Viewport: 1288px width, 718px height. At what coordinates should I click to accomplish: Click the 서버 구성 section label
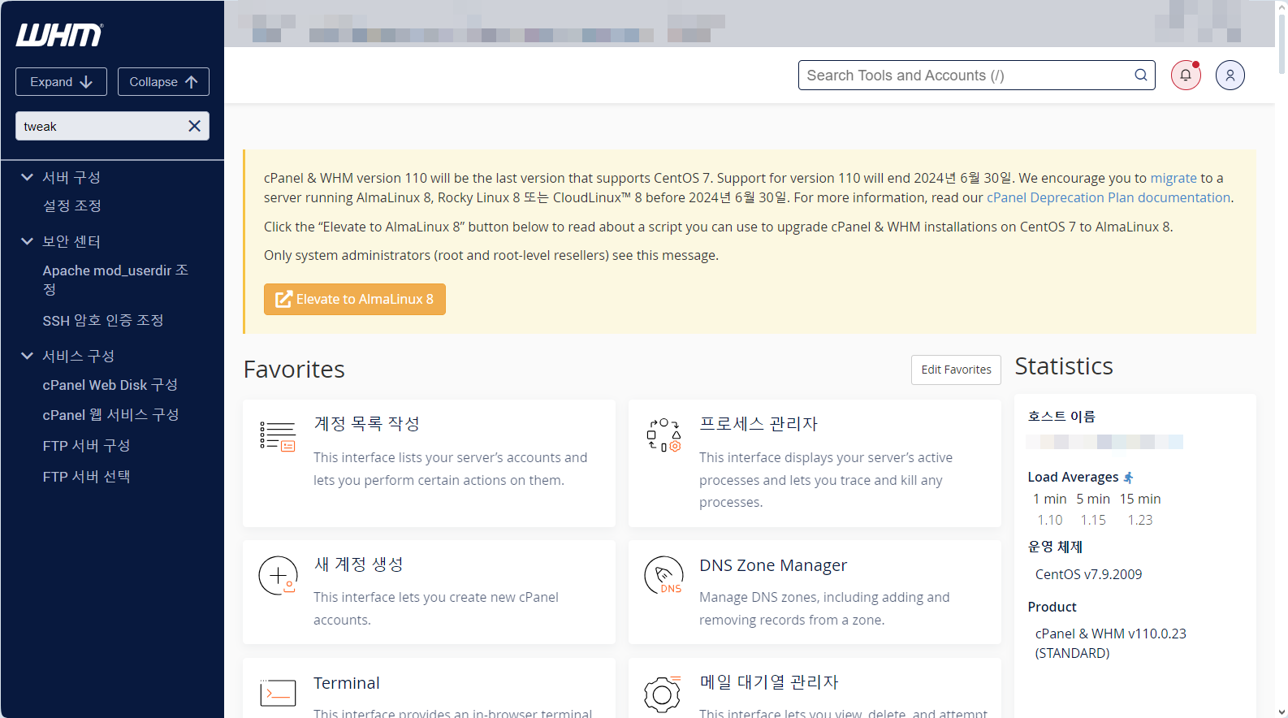71,177
